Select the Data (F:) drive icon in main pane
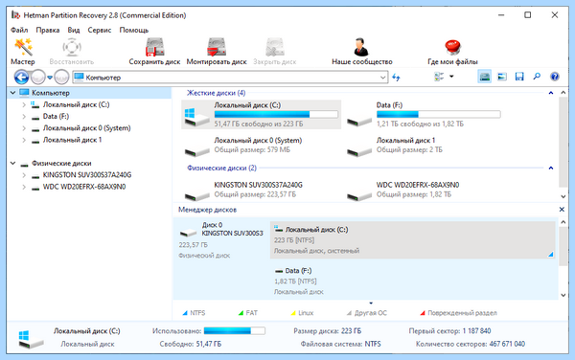The height and width of the screenshot is (360, 575). click(359, 121)
